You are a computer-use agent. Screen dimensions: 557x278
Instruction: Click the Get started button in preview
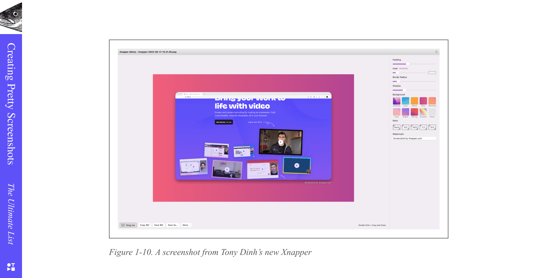point(224,122)
